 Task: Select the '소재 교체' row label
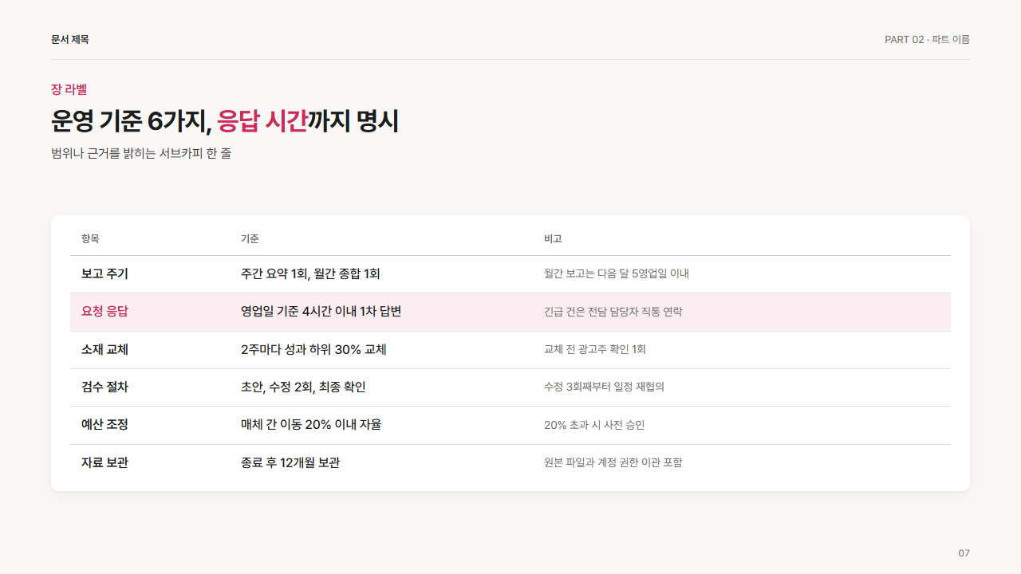click(x=104, y=349)
